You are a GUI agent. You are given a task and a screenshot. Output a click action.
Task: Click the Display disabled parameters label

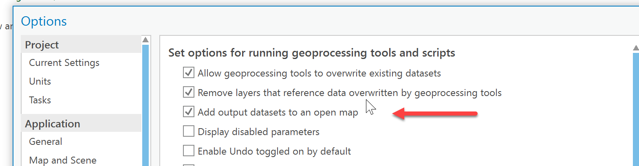[258, 132]
